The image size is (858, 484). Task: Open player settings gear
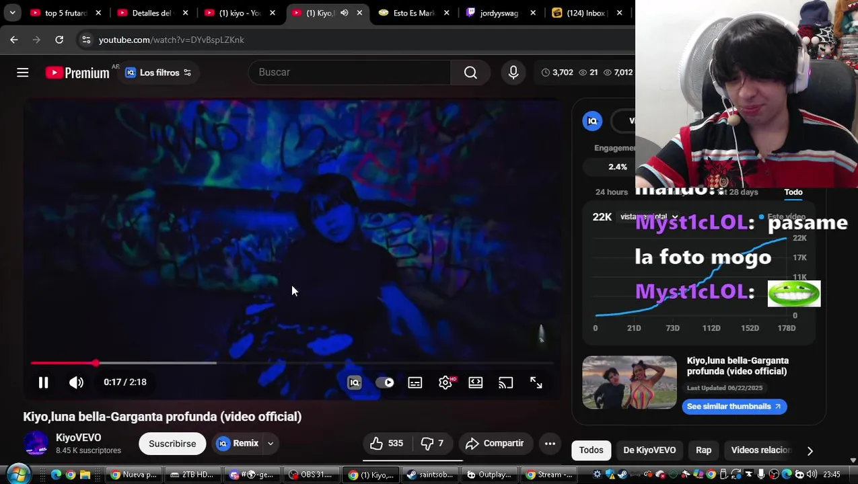[445, 382]
